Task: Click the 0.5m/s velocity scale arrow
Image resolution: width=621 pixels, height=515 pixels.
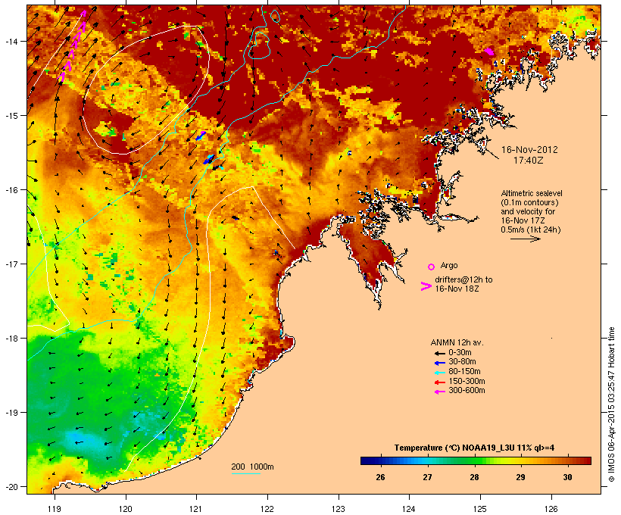Action: pyautogui.click(x=525, y=239)
